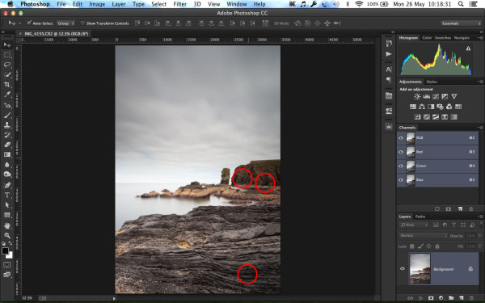Toggle Quick Mask mode icon
Screen dimensions: 485x303
[x=6, y=265]
